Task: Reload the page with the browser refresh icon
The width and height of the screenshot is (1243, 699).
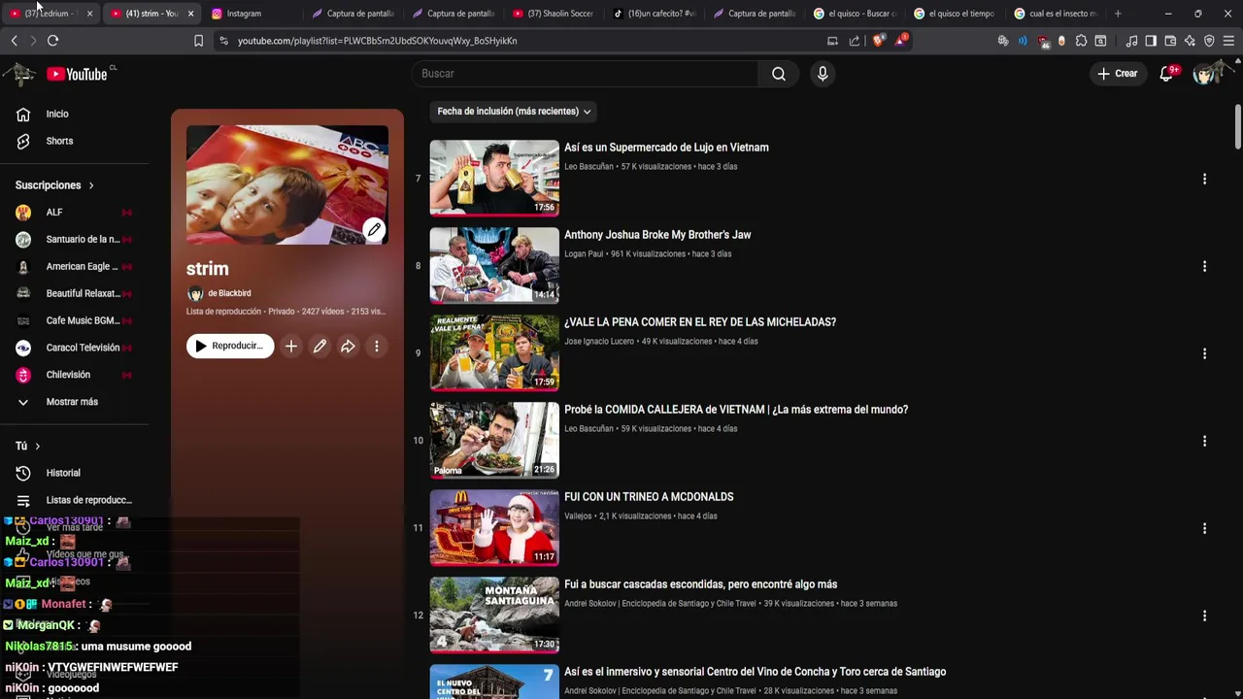Action: (x=52, y=41)
